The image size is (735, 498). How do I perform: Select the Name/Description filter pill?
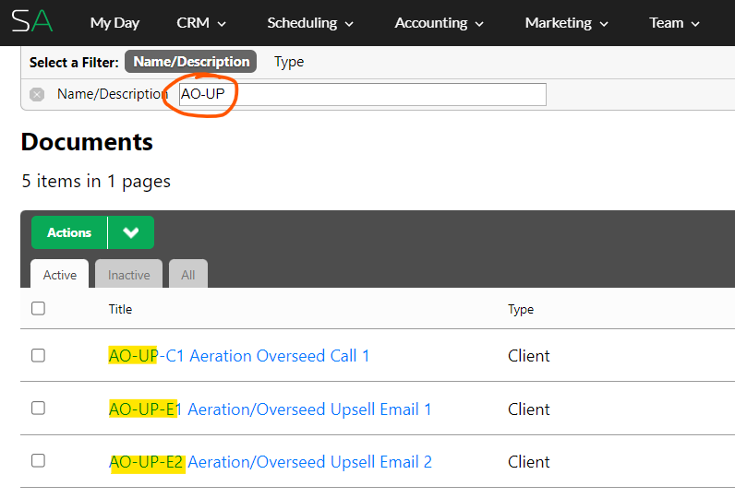pyautogui.click(x=191, y=61)
